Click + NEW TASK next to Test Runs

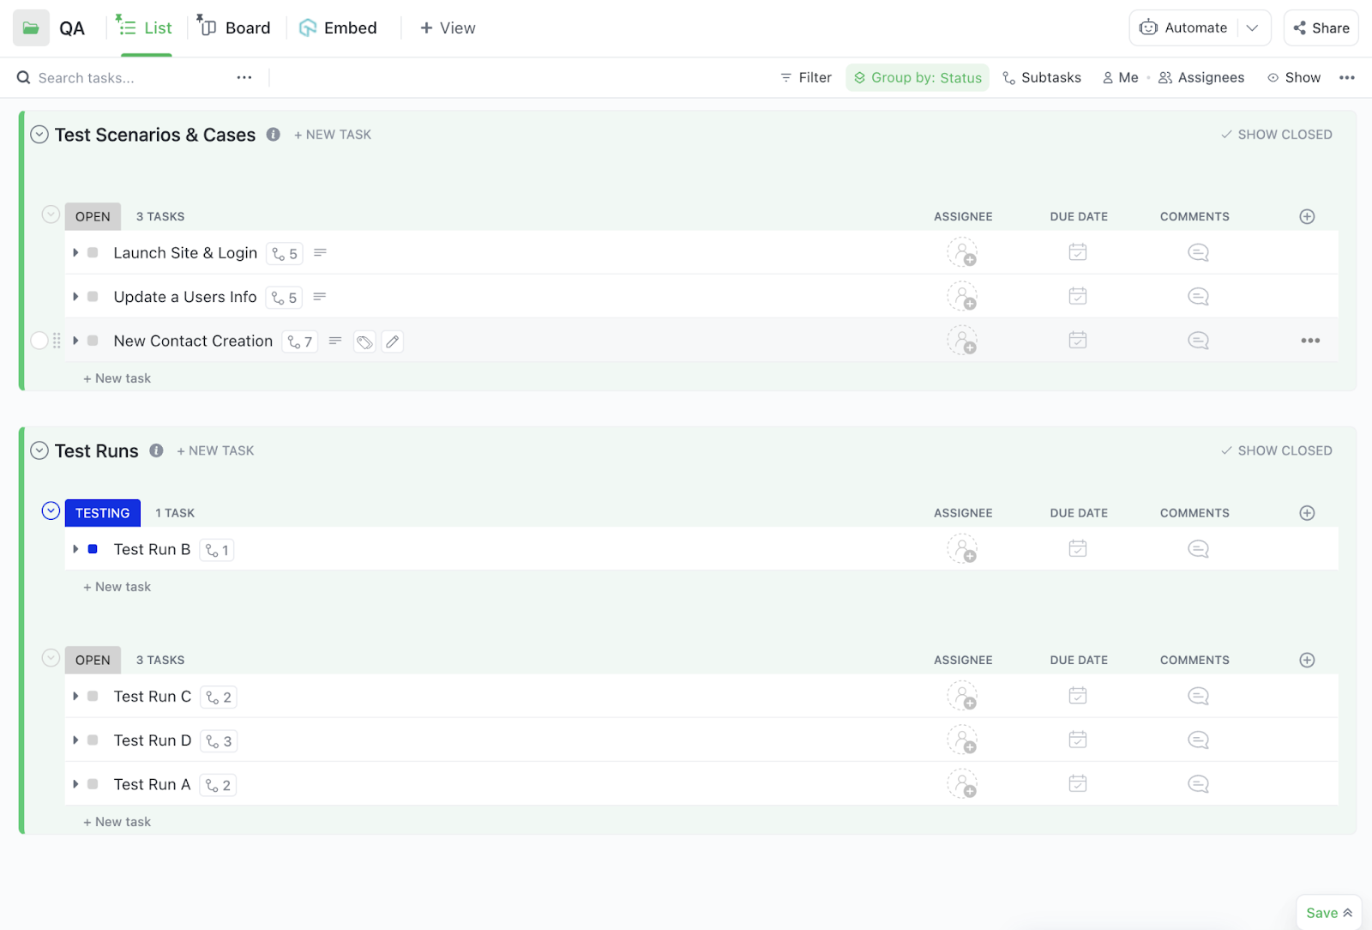tap(215, 450)
